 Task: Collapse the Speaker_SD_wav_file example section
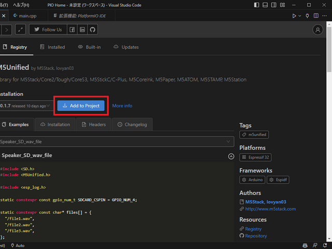(x=231, y=156)
